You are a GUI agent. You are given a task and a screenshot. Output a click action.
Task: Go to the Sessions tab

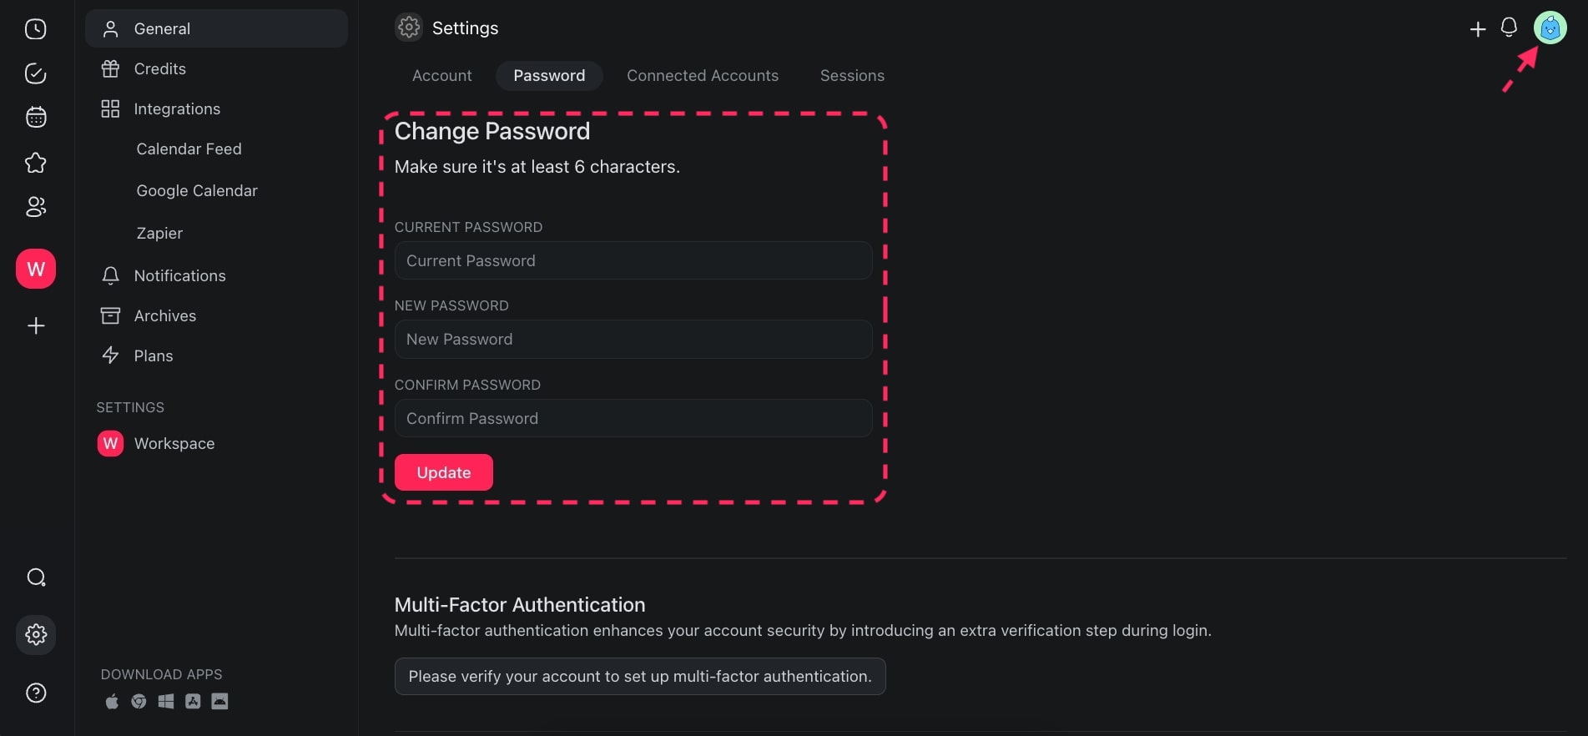852,76
